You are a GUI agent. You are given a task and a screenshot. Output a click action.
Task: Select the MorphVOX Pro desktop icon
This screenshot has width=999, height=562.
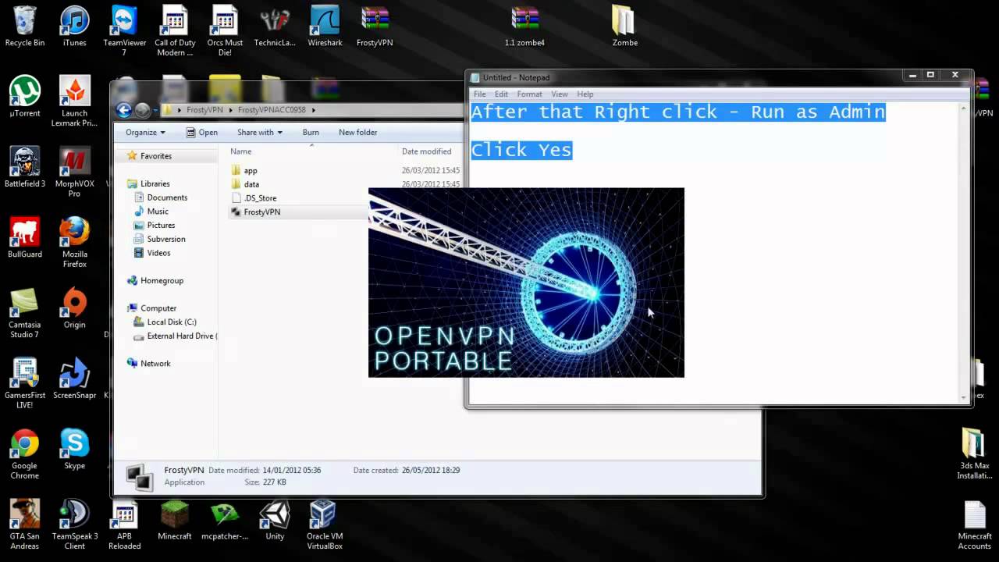tap(75, 172)
